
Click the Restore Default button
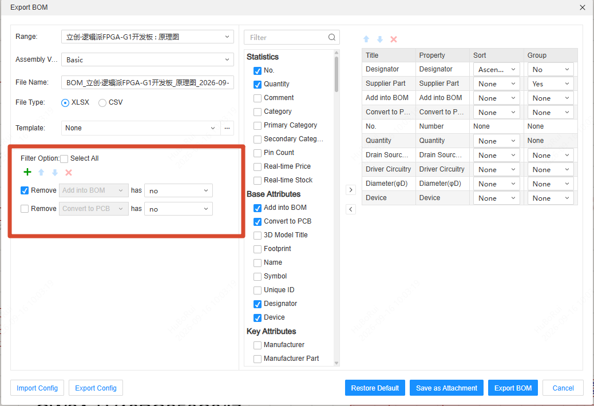tap(375, 388)
